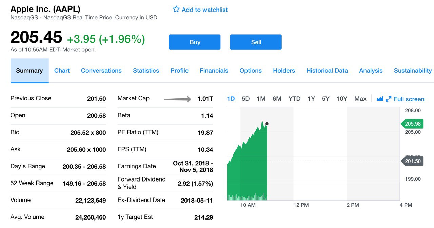
Task: Click the blue Sell button
Action: 256,42
